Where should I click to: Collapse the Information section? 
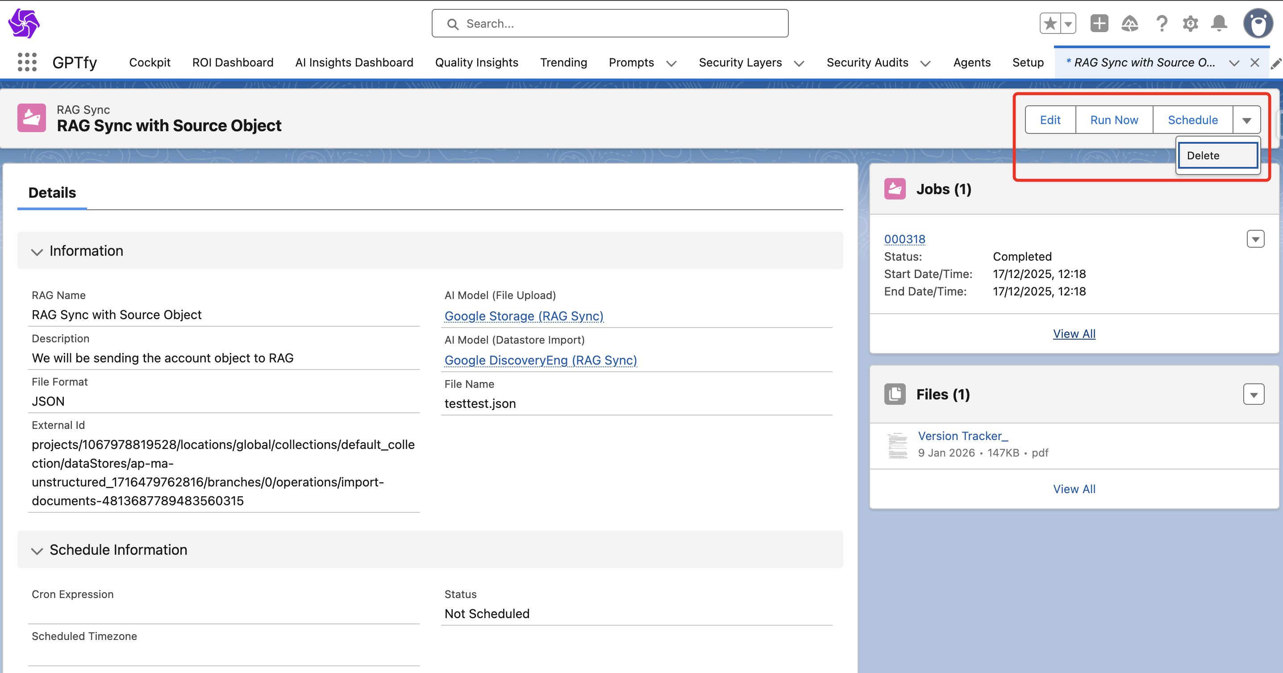pyautogui.click(x=37, y=251)
